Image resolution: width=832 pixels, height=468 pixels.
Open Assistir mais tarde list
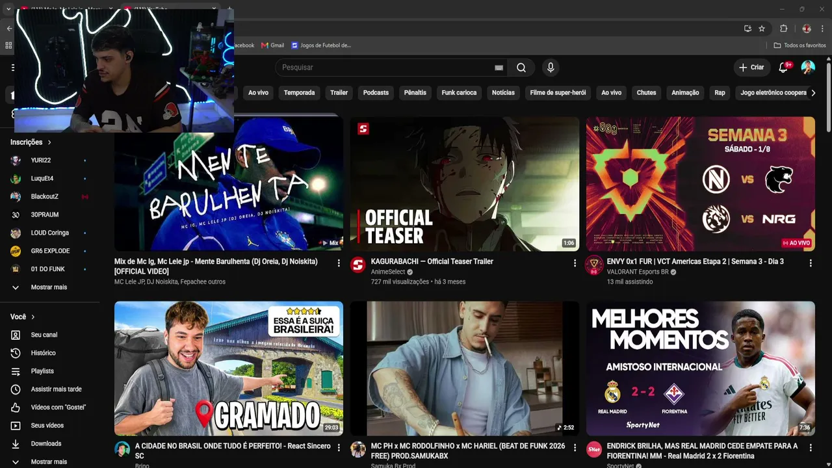[50, 389]
